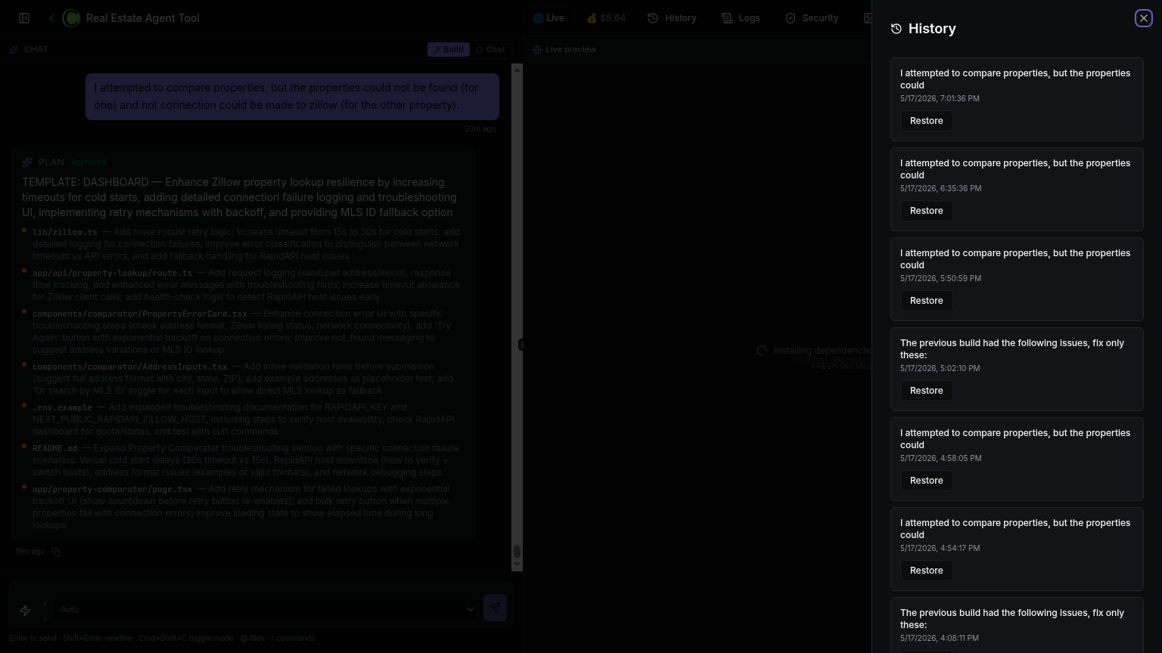Screen dimensions: 1162x653
Task: Restore the 5:02:10 PM version
Action: [x=926, y=391]
